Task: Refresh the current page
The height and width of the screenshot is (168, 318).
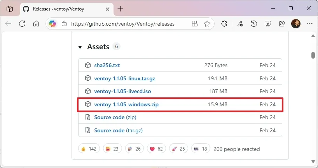Action: (x=22, y=24)
